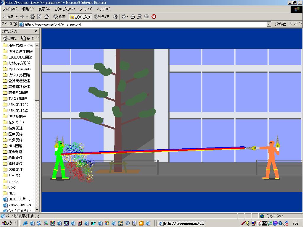Click the red round toolbar icon

[x=154, y=17]
